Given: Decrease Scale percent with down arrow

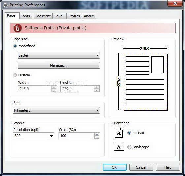Looking at the screenshot, I should click(97, 137).
